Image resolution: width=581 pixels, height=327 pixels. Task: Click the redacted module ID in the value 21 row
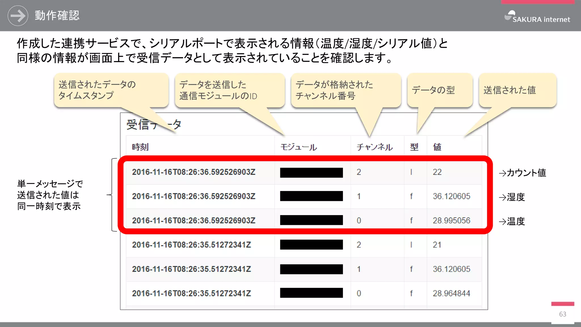pyautogui.click(x=311, y=245)
